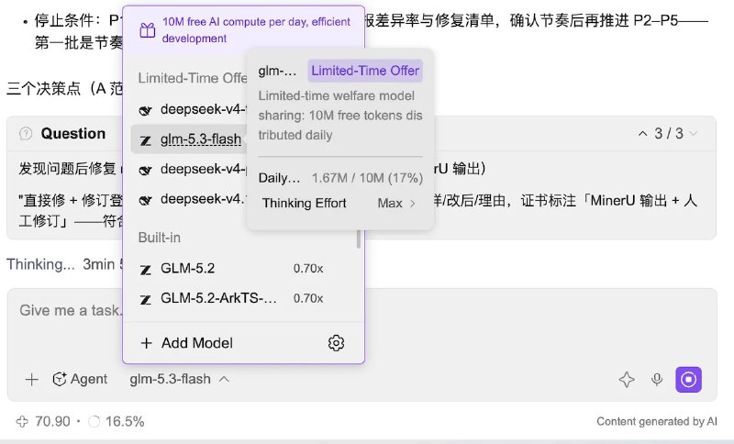Click the Z logo beside glm-5.3-flash

click(146, 139)
